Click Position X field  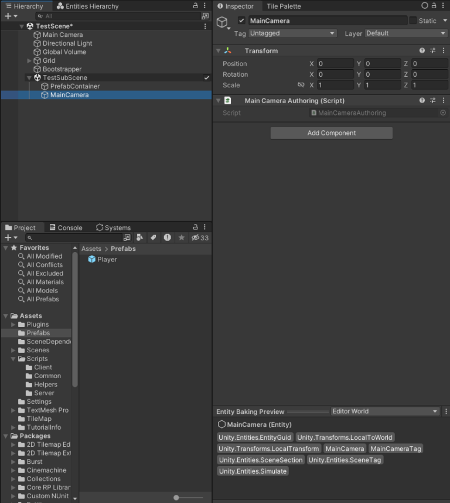[x=335, y=63]
